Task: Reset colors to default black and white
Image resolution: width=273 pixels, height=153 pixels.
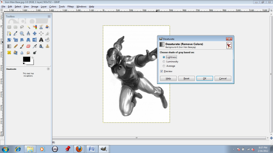Action: [x=24, y=64]
